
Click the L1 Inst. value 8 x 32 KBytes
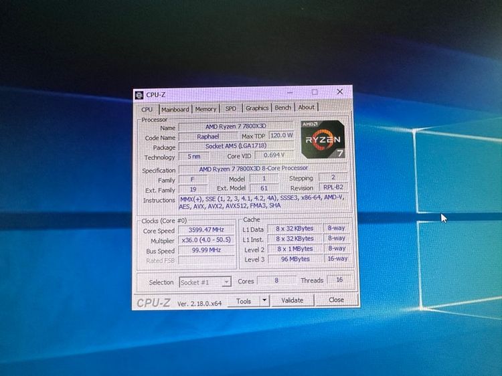pyautogui.click(x=295, y=239)
